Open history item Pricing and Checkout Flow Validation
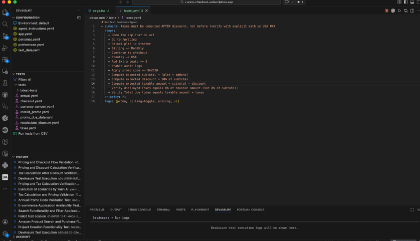 (x=46, y=162)
